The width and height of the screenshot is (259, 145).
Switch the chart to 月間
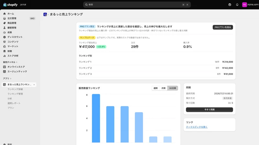click(x=163, y=88)
